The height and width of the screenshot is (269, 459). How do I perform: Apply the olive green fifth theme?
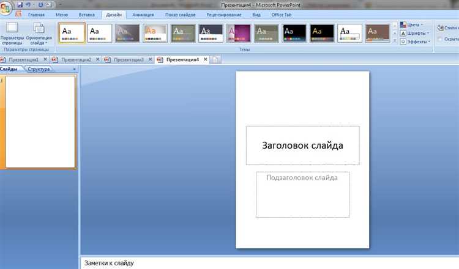[x=183, y=33]
